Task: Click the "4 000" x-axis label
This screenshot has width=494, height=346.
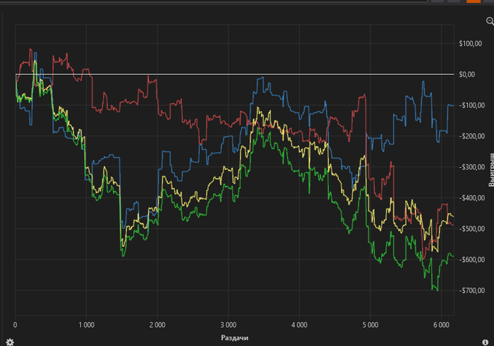Action: click(299, 325)
